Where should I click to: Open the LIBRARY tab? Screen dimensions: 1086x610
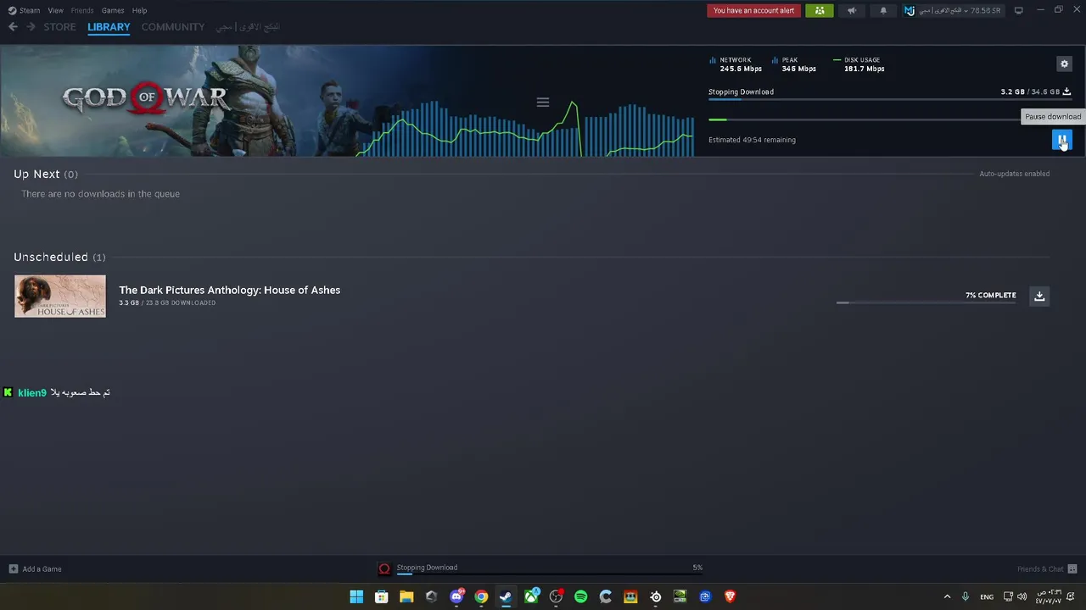coord(109,27)
